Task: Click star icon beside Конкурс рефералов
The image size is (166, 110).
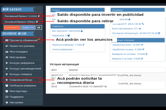Action: (7, 63)
